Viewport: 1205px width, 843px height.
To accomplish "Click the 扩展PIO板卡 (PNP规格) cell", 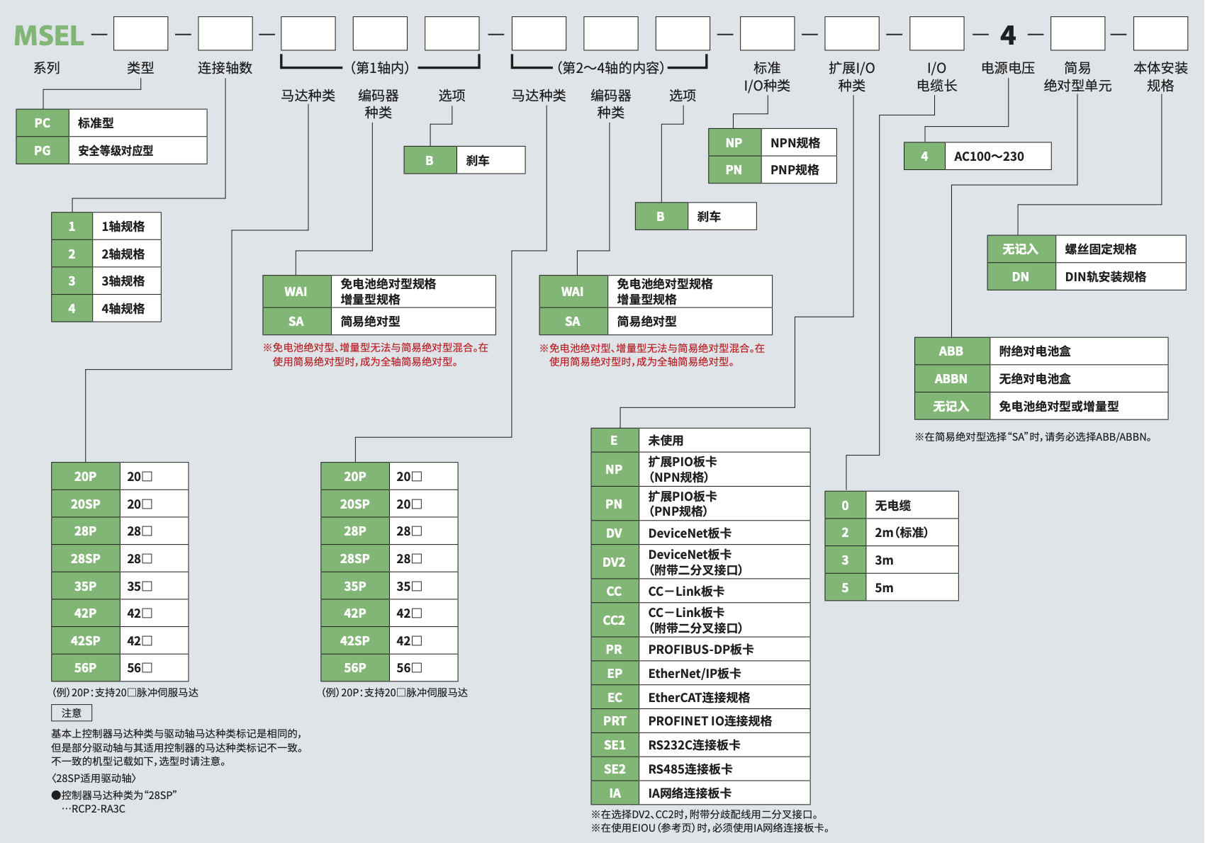I will (x=724, y=504).
